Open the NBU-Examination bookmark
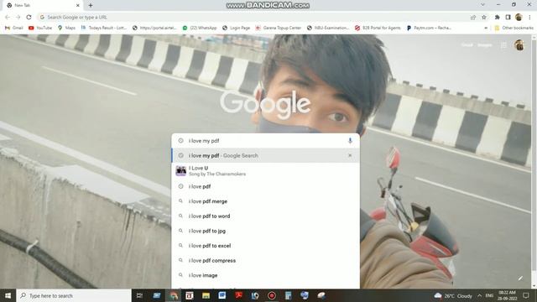 (328, 28)
